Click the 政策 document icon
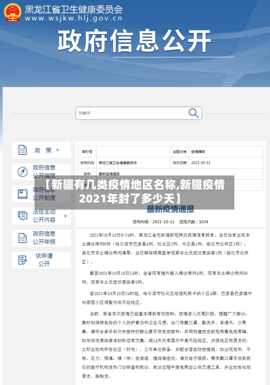Image resolution: width=270 pixels, height=385 pixels. [x=23, y=150]
